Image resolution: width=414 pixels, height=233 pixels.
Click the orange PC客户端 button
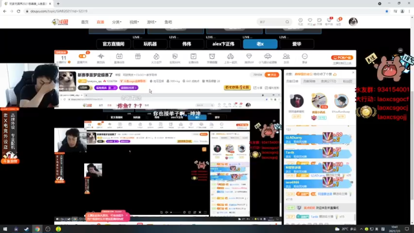coord(342,58)
